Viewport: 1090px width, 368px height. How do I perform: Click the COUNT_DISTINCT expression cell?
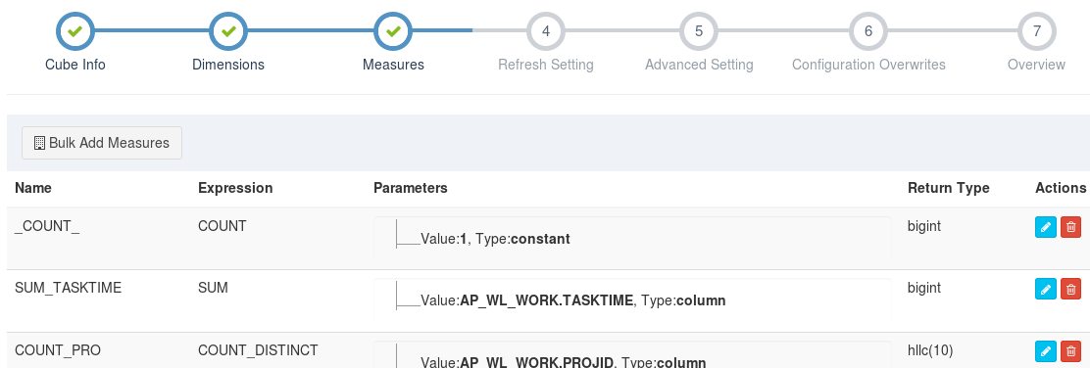pos(258,350)
